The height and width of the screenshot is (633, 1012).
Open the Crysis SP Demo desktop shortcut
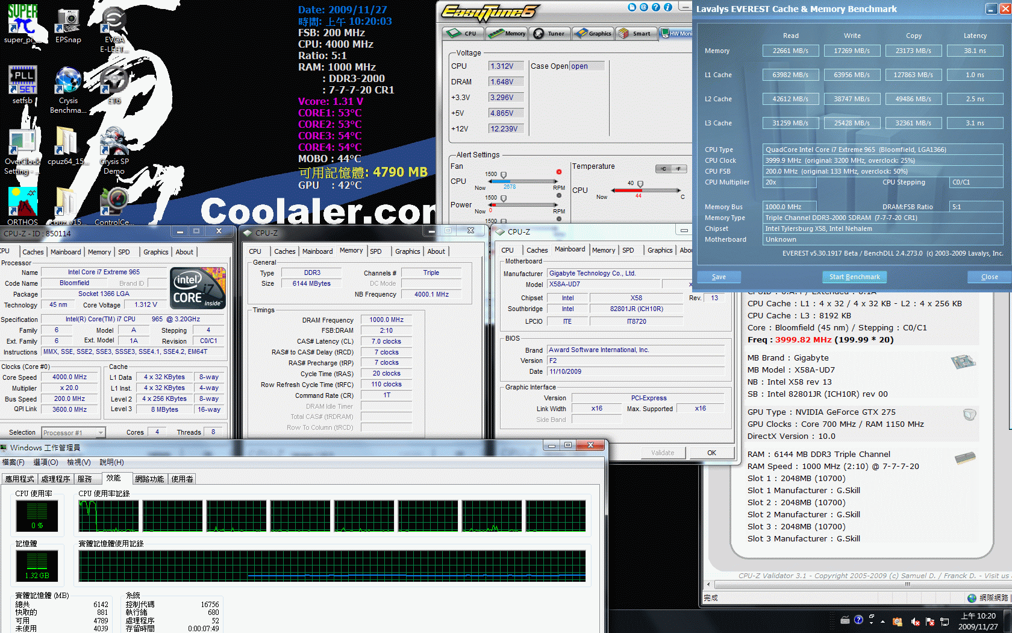[x=114, y=151]
